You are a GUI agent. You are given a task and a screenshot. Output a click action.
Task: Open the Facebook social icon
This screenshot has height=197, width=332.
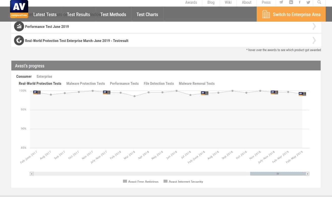300,2
